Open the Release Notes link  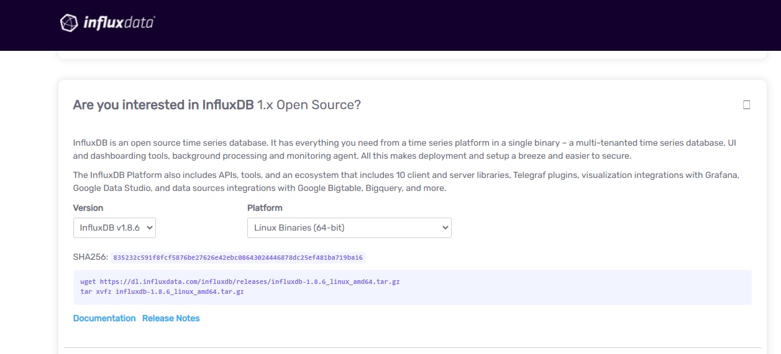click(171, 318)
